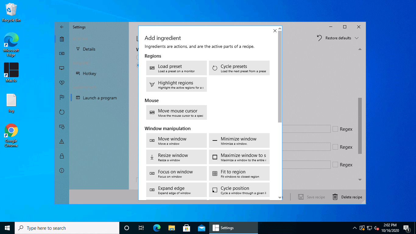Select Hotkey in the recipe list
The image size is (416, 234).
coord(89,73)
